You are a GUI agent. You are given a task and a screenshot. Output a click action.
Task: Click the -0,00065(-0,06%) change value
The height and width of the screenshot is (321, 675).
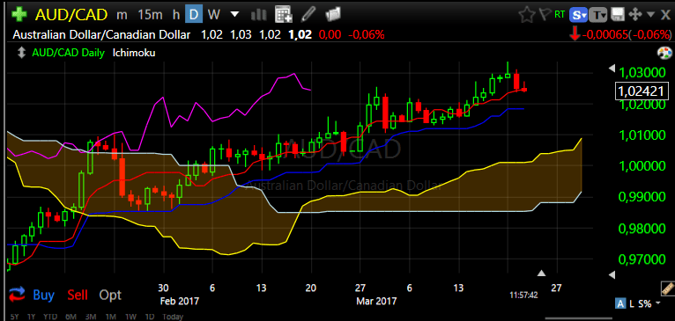627,35
